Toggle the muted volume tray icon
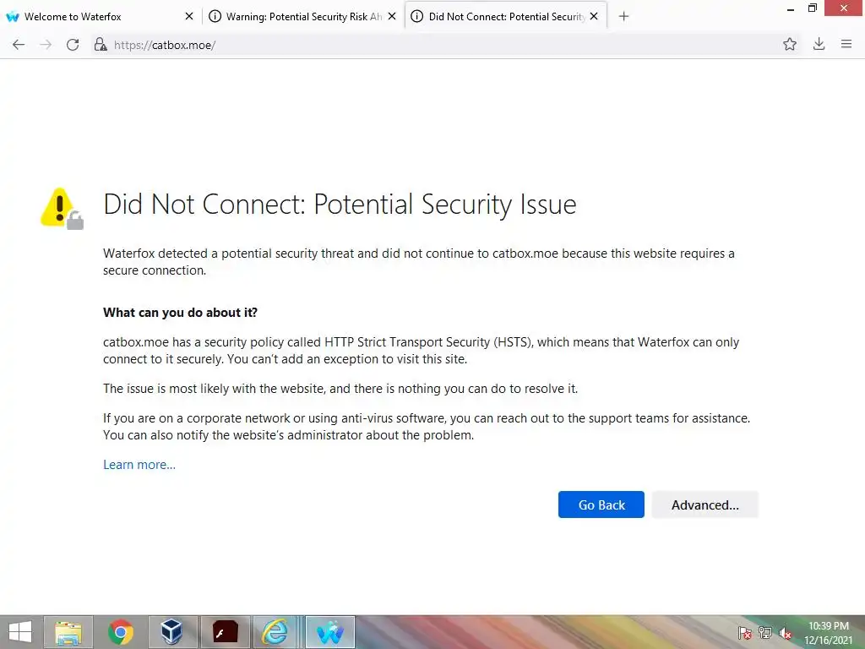 pyautogui.click(x=786, y=633)
